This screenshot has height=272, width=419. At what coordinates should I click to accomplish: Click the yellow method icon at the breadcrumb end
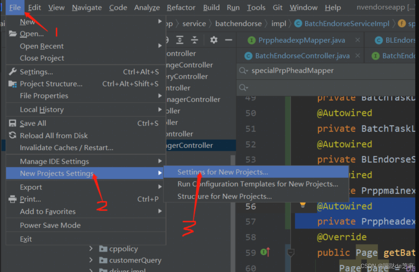(x=401, y=23)
